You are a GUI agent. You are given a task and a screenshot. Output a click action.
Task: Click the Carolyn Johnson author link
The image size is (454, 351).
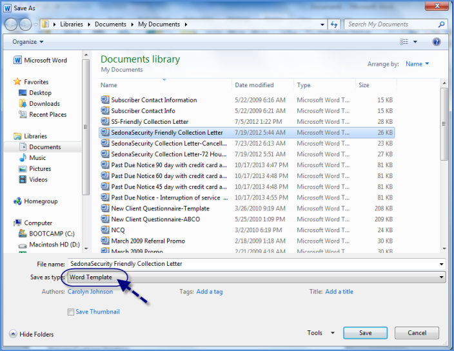coord(90,292)
